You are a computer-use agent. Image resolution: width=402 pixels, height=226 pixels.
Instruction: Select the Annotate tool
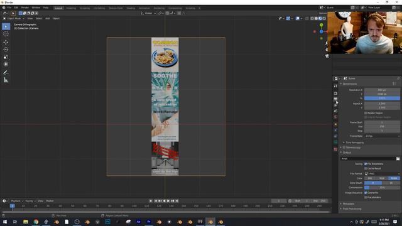pos(6,73)
